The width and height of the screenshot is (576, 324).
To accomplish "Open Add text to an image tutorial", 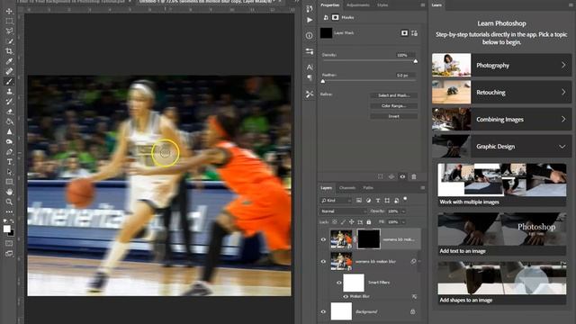I will coord(502,234).
